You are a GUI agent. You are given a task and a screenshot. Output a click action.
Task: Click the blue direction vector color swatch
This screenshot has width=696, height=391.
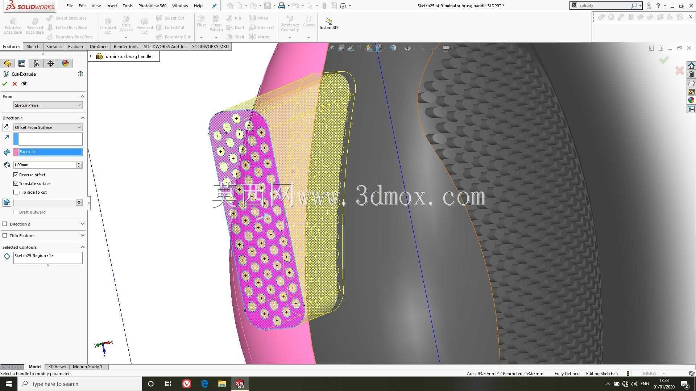click(x=16, y=139)
